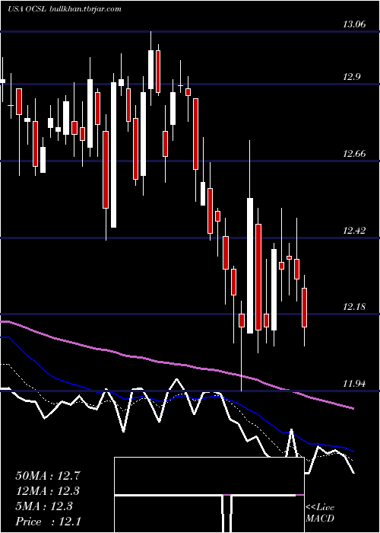Click the 12.18 price level label

click(354, 307)
